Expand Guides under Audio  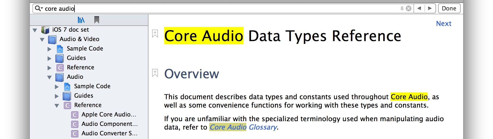(x=57, y=96)
